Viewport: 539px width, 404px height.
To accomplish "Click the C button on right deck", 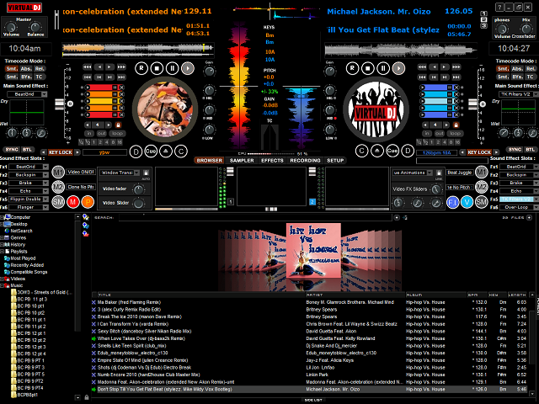I will tap(361, 151).
